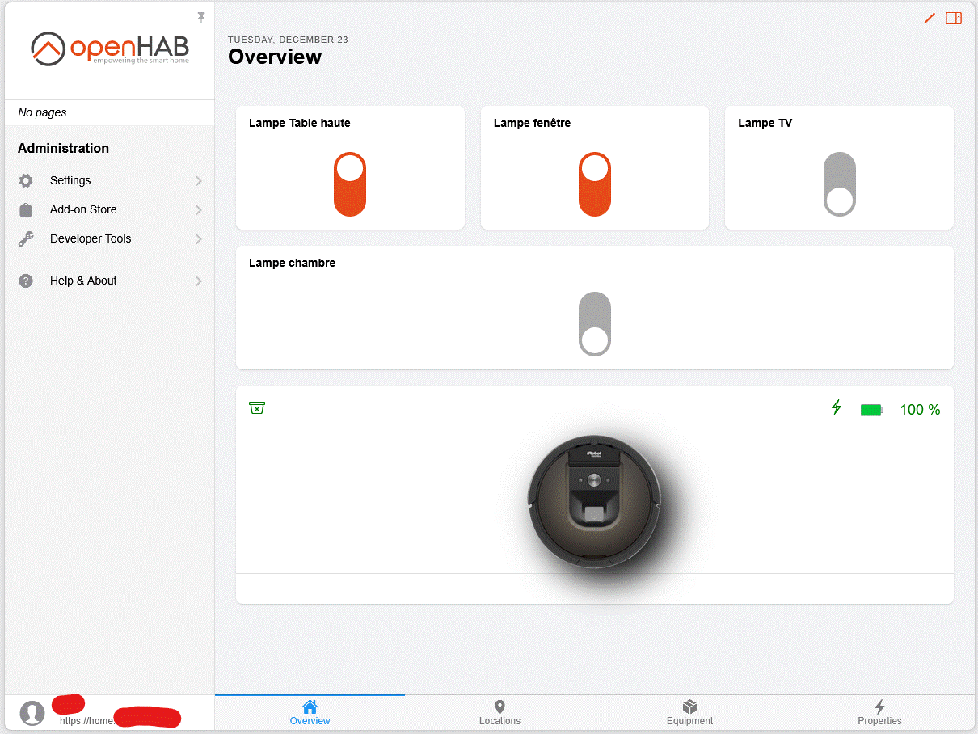Viewport: 978px width, 734px height.
Task: Turn on the Lampe TV switch
Action: tap(839, 183)
